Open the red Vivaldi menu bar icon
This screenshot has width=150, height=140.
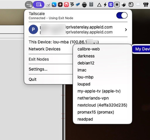coord(66,5)
